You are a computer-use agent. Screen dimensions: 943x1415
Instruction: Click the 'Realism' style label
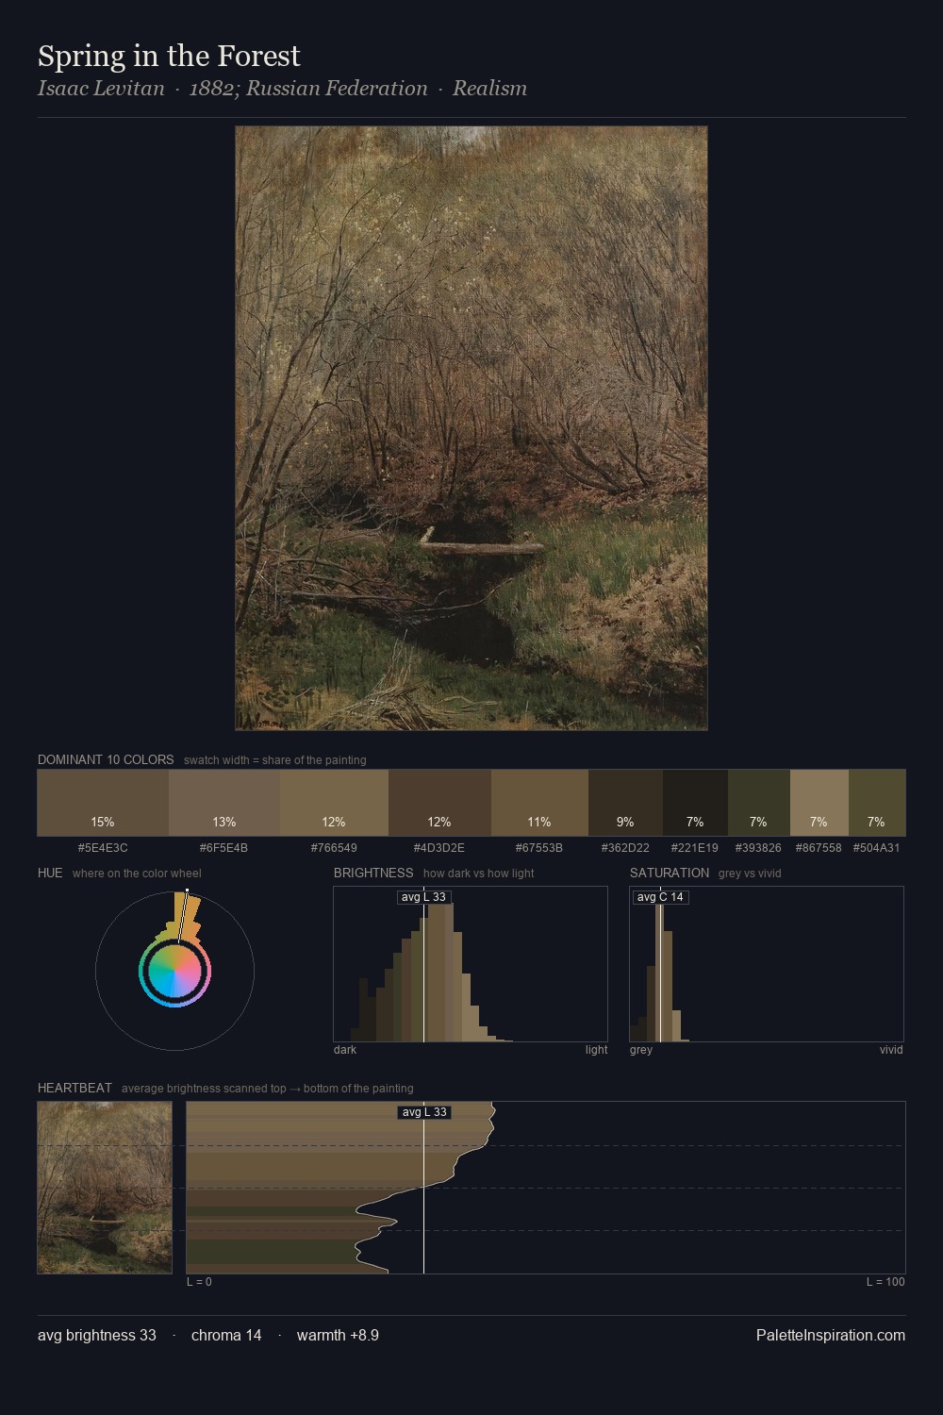tap(489, 89)
